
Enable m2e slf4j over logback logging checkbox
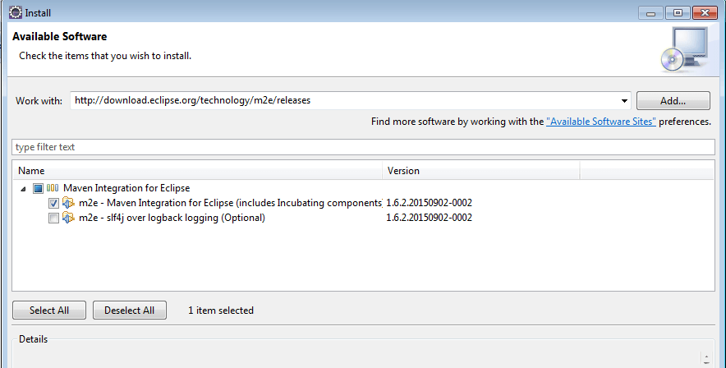click(53, 218)
